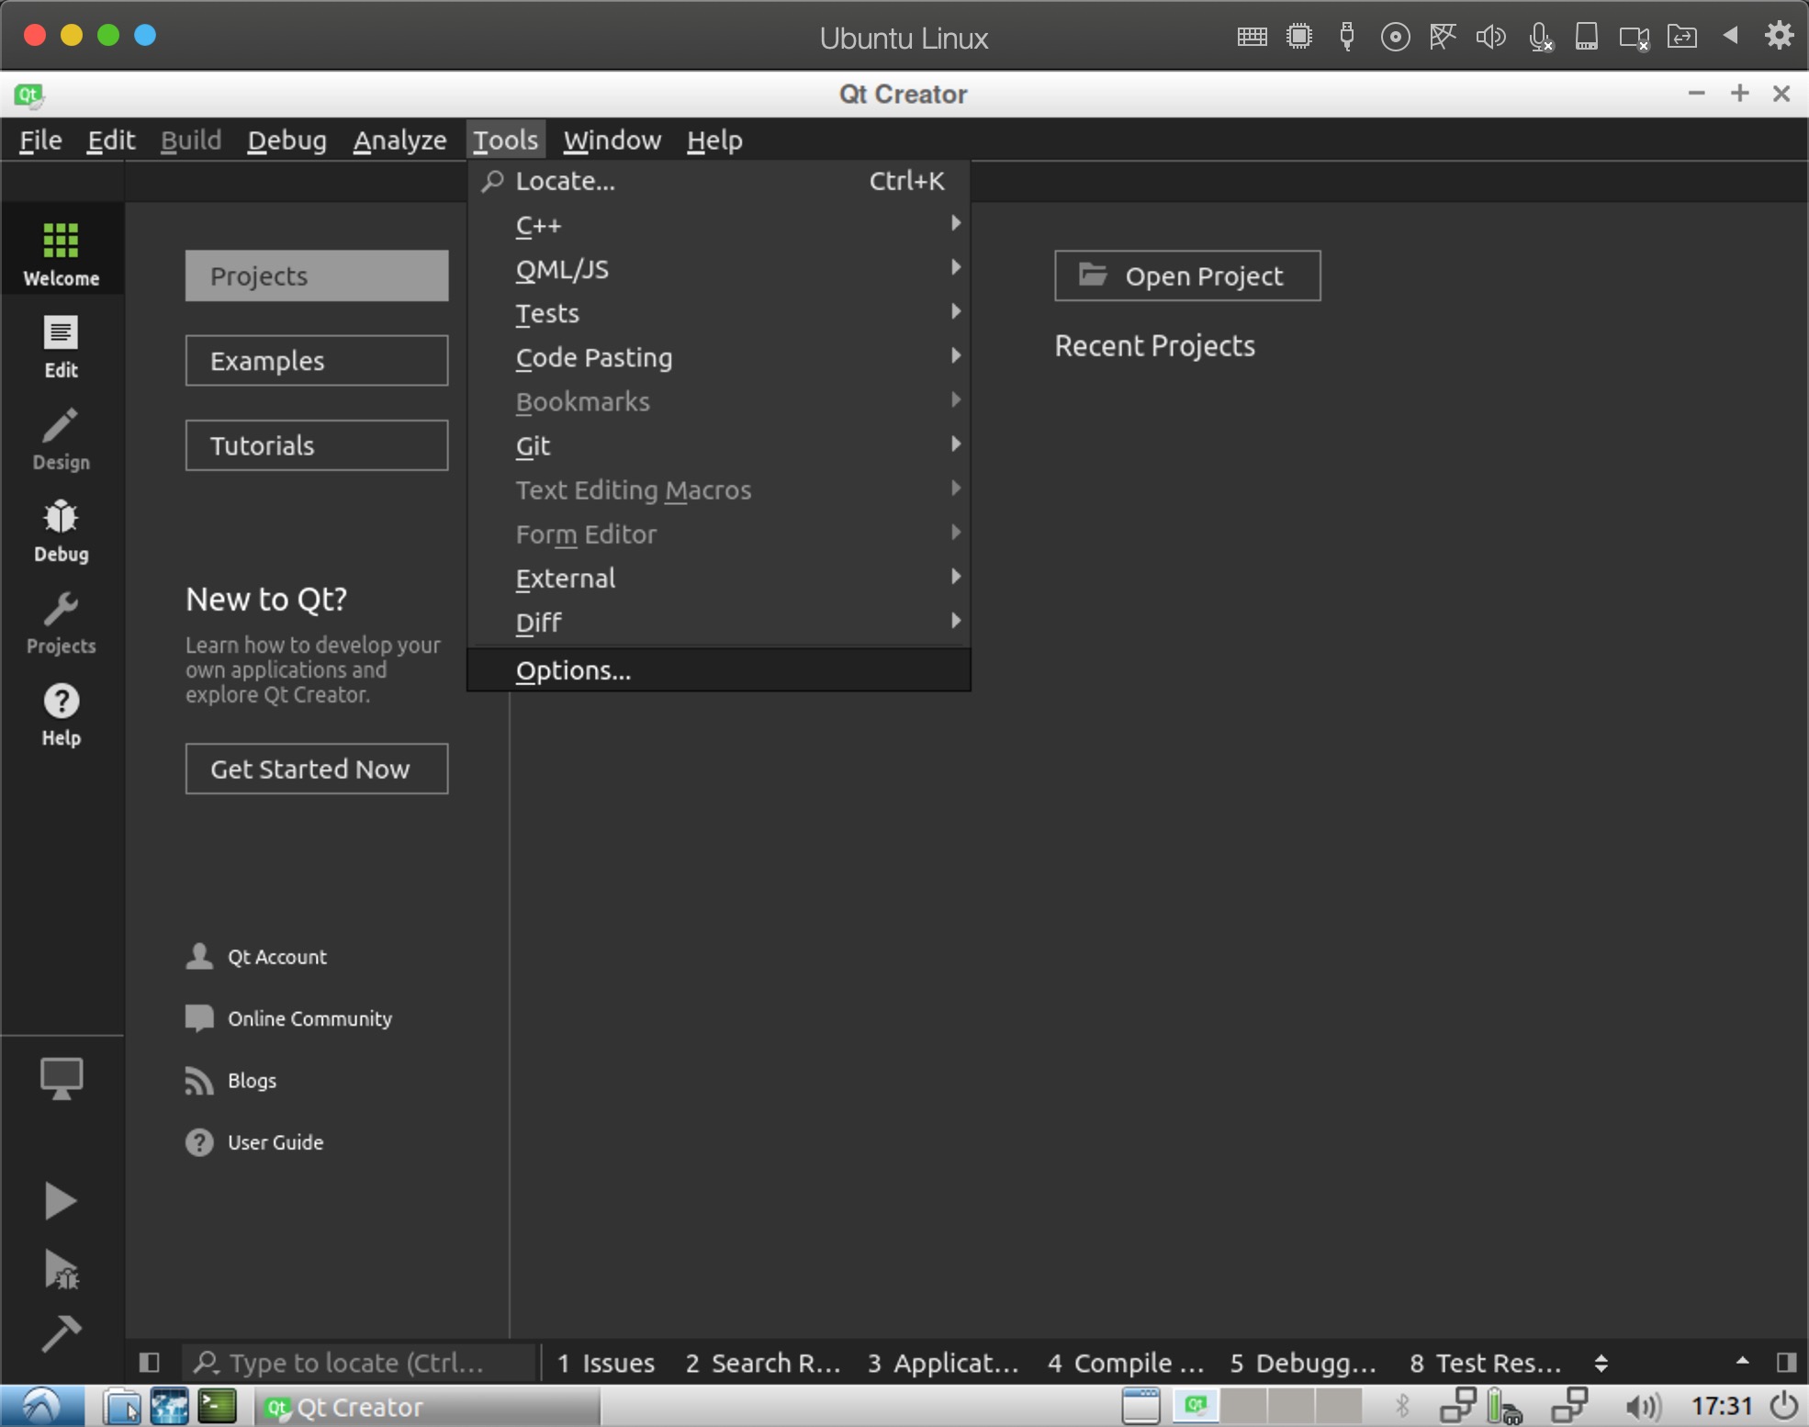Click the volume icon in system tray

click(x=1643, y=1406)
